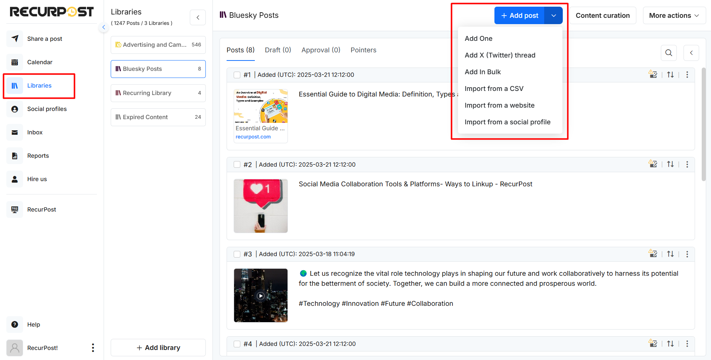Click edit icon on post #3
The image size is (711, 360).
point(653,253)
